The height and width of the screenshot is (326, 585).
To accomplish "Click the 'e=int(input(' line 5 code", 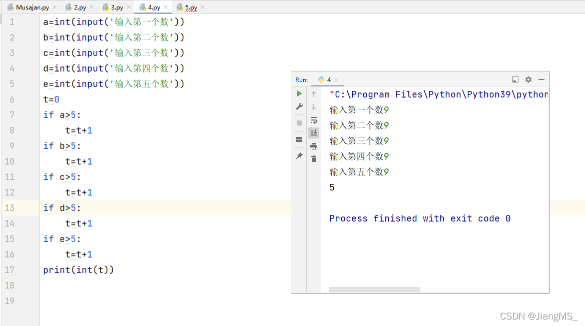I will point(114,84).
